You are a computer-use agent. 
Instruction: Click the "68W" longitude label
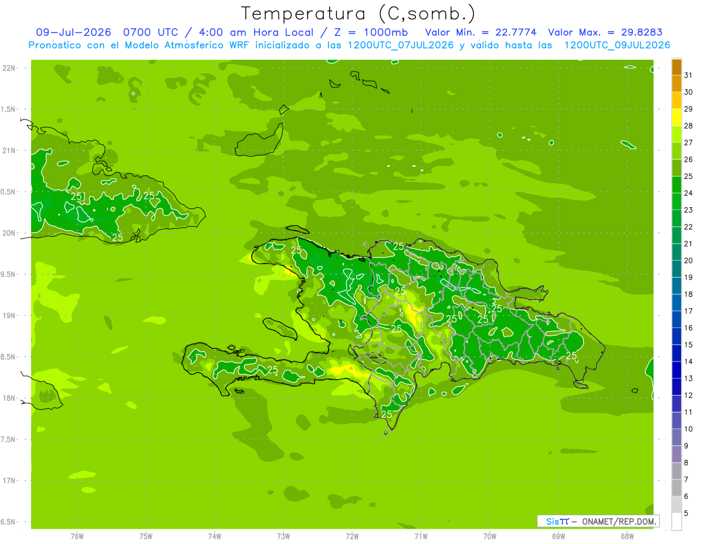(627, 536)
